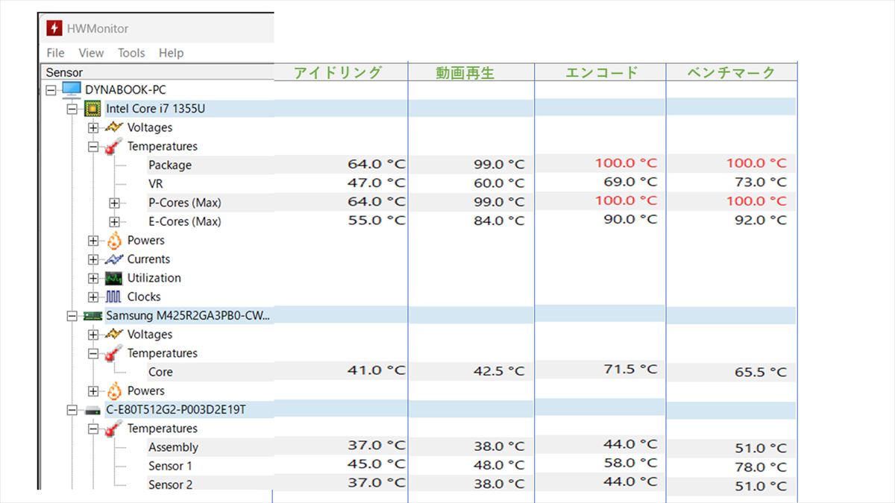Click the ベンチマーク column header
Image resolution: width=895 pixels, height=503 pixels.
731,72
